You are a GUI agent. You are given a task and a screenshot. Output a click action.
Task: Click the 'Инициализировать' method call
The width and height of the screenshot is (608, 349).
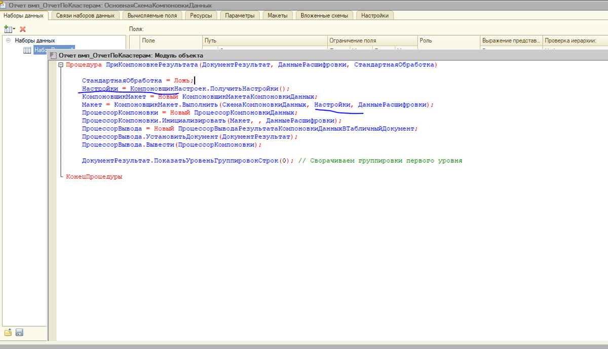[x=195, y=121]
